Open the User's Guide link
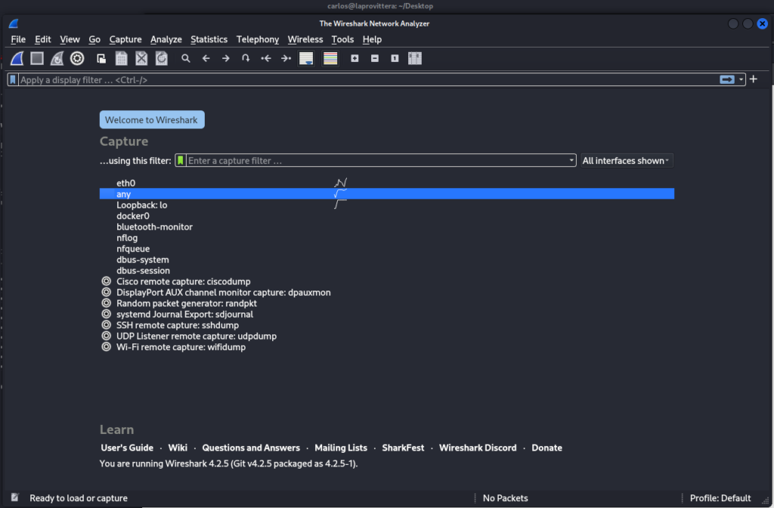Screen dimensions: 774x508 point(127,448)
